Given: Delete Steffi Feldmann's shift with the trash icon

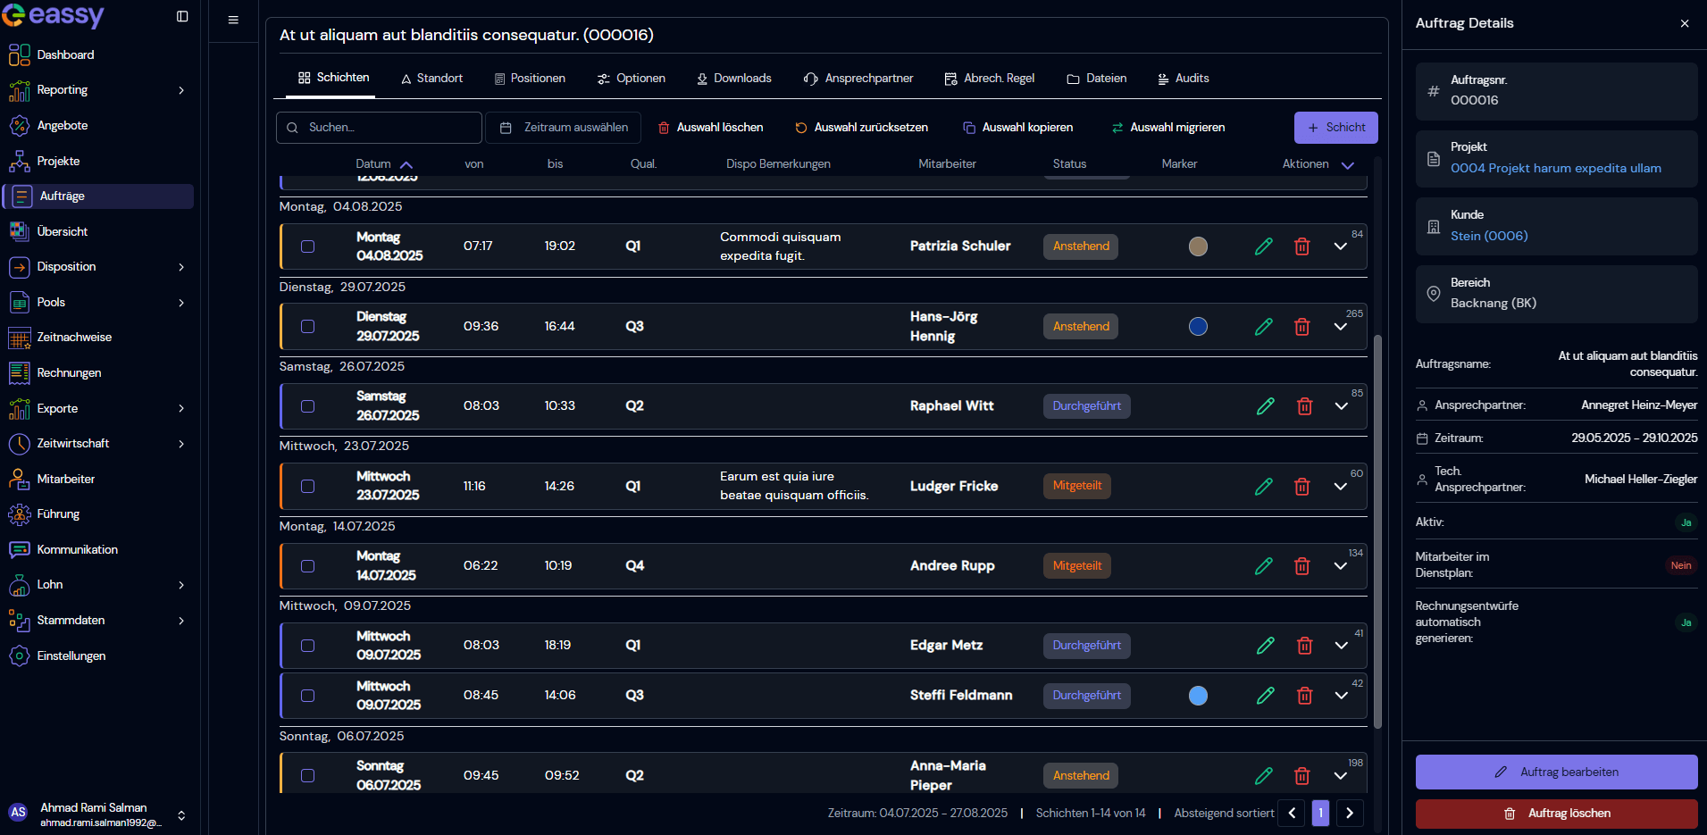Looking at the screenshot, I should point(1304,696).
